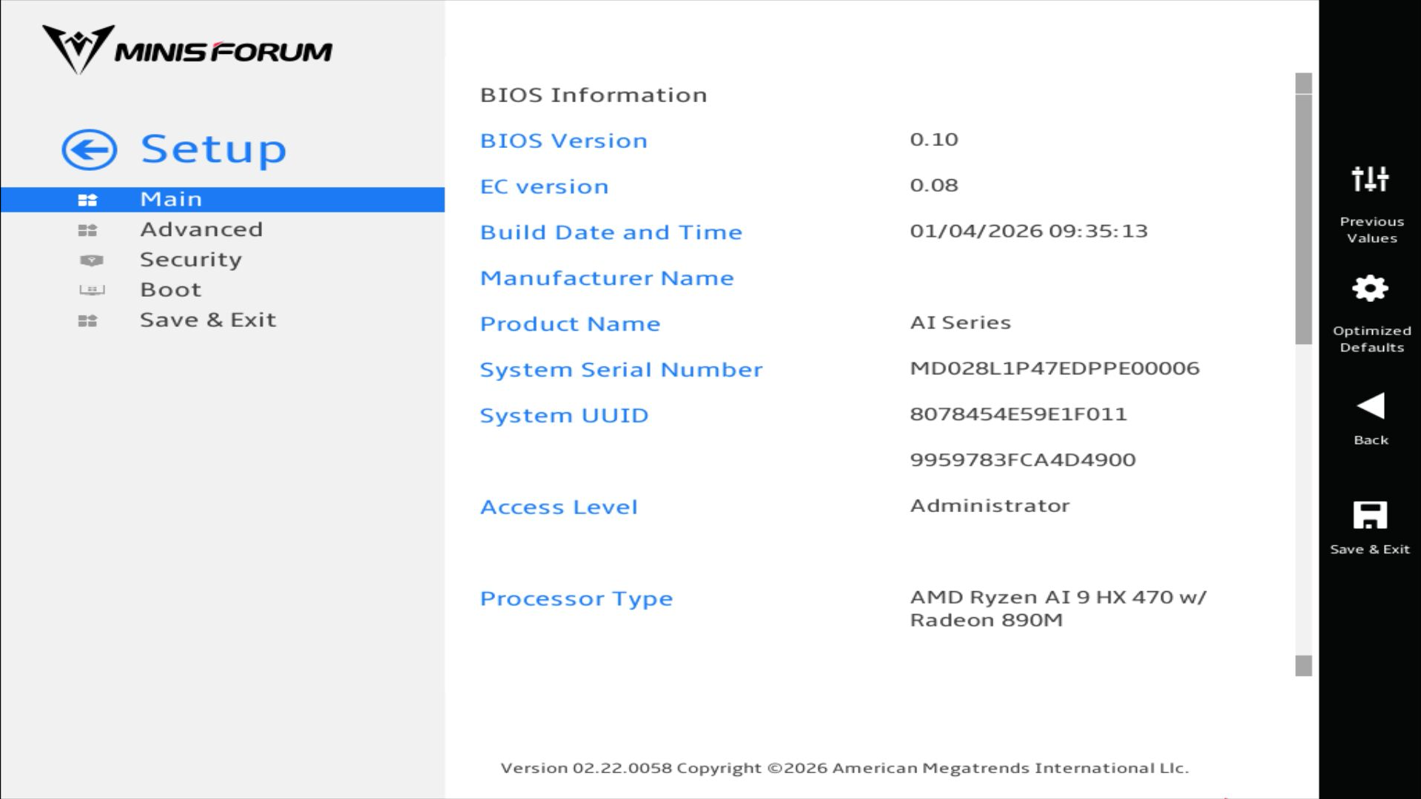Click the Optimized Defaults gear icon
Screen dimensions: 1421x799
(x=1370, y=289)
